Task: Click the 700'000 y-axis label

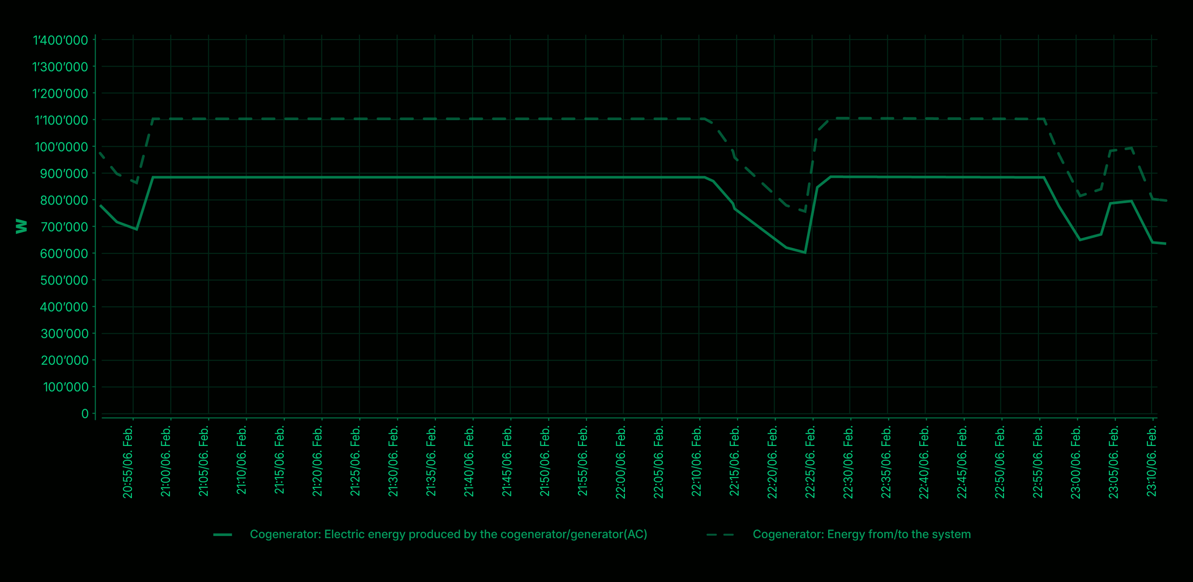Action: coord(64,227)
